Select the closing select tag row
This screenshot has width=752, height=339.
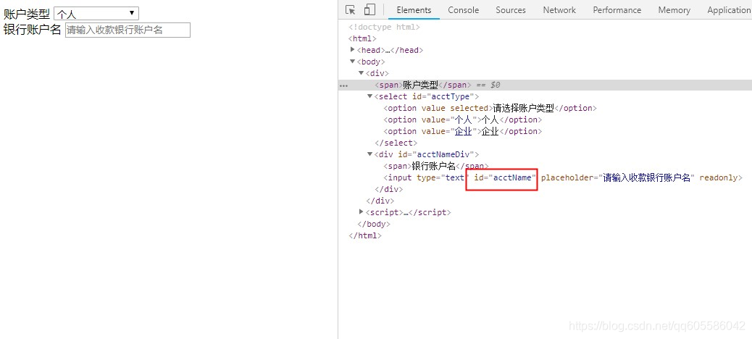pyautogui.click(x=396, y=143)
